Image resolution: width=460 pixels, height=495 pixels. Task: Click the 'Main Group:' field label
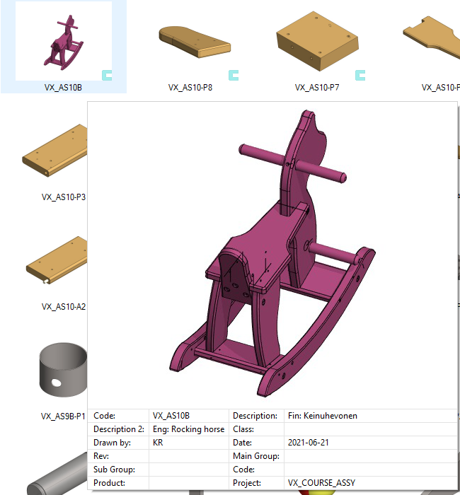click(x=256, y=456)
